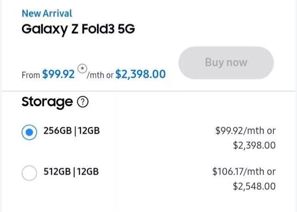The width and height of the screenshot is (297, 212).
Task: Select the 256GB storage radio button
Action: coord(29,132)
